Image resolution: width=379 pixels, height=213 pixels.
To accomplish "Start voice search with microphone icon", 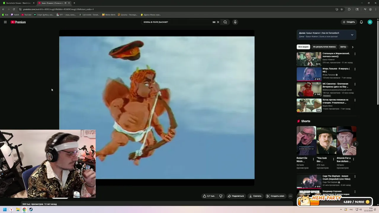I will [x=235, y=22].
